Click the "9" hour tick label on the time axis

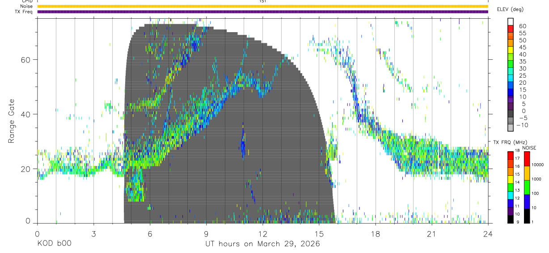click(x=206, y=234)
